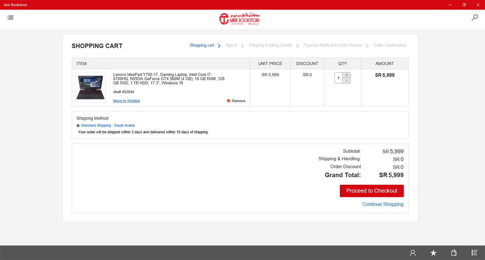Image resolution: width=485 pixels, height=260 pixels.
Task: Select the Order Confirmation step
Action: coord(390,45)
